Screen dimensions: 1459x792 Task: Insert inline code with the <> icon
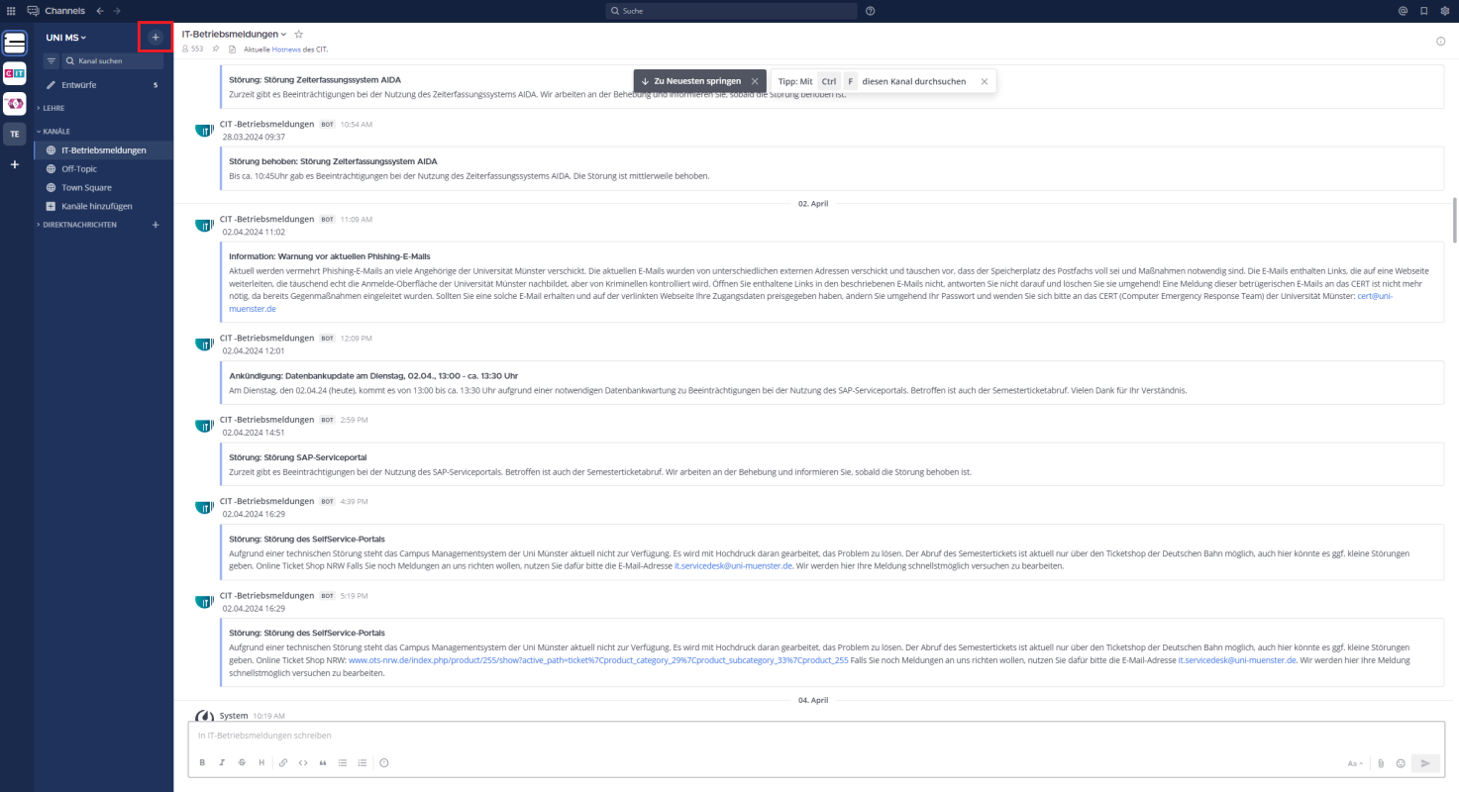pos(303,763)
